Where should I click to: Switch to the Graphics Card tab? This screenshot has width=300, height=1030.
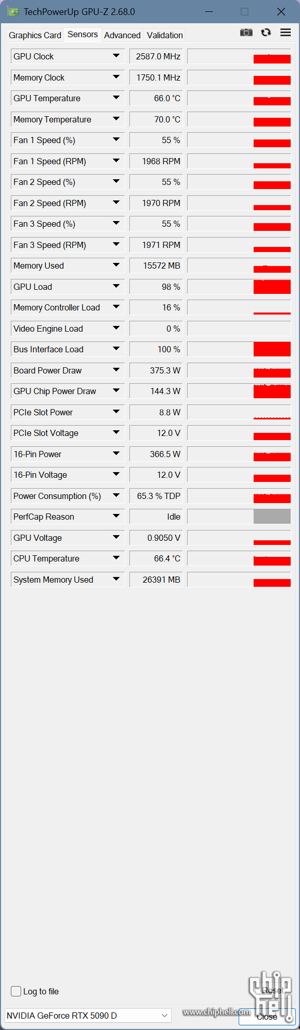pyautogui.click(x=35, y=35)
